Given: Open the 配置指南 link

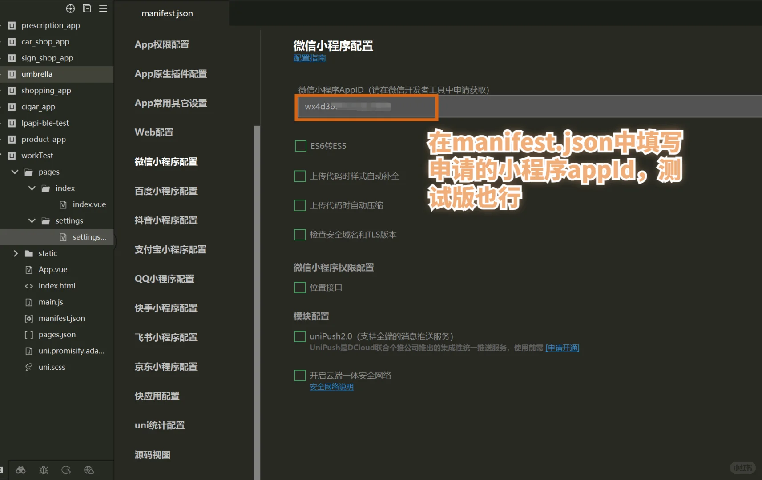Looking at the screenshot, I should 309,58.
